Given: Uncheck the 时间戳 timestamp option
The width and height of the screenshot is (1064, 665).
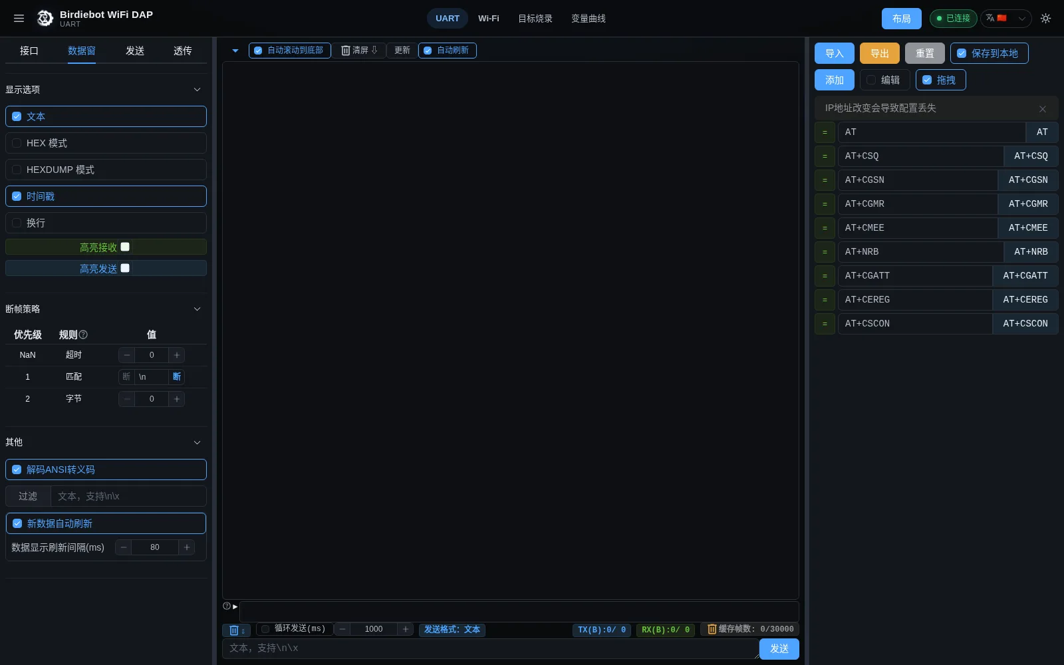Looking at the screenshot, I should pos(17,196).
